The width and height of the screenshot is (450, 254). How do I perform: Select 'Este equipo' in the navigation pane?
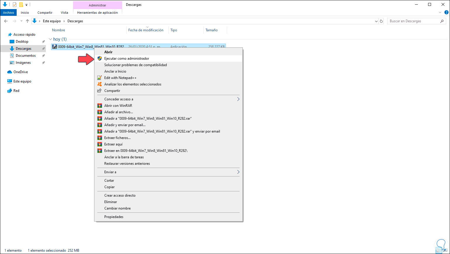pyautogui.click(x=22, y=81)
